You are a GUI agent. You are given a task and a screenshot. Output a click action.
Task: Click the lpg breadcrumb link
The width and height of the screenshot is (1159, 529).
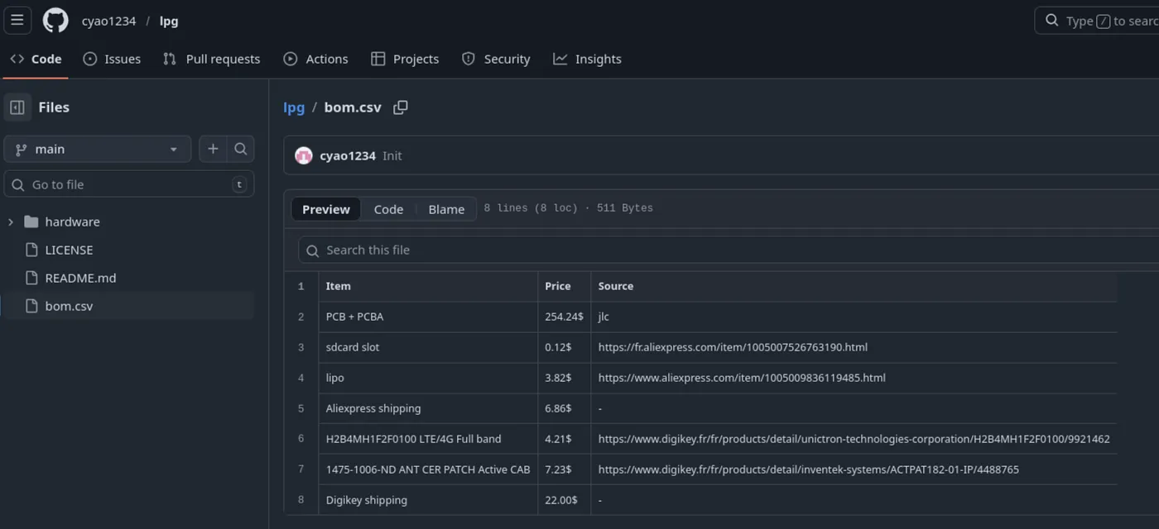click(294, 107)
